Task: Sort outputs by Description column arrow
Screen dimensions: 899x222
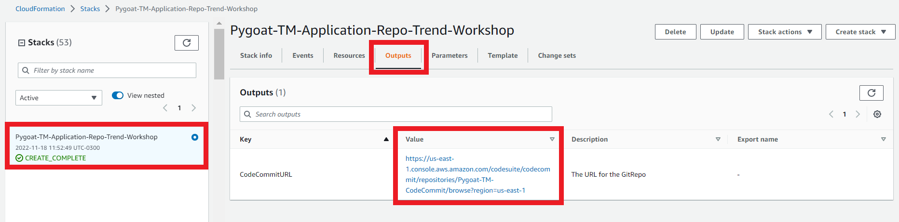Action: 718,139
